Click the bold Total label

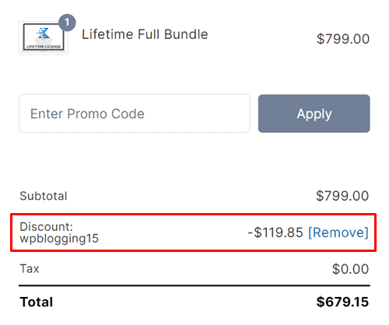point(37,302)
